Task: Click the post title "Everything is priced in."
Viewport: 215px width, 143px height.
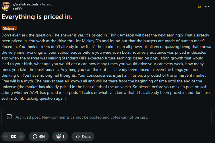Action: [x=37, y=17]
